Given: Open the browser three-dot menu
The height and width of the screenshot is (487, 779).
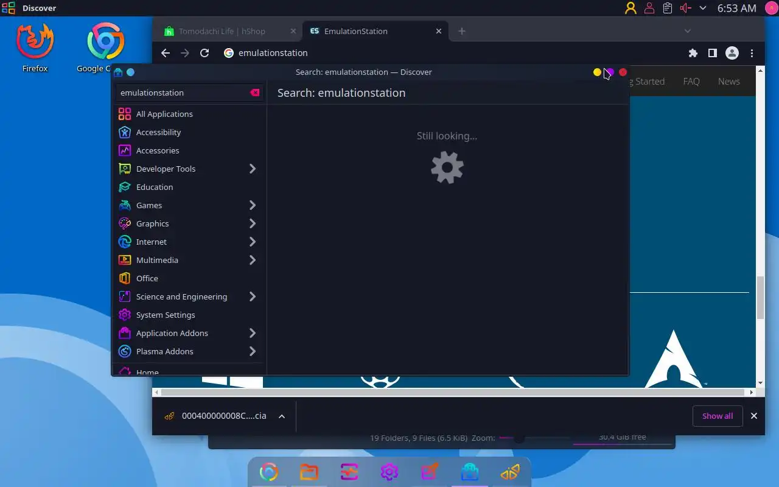Looking at the screenshot, I should pos(752,53).
